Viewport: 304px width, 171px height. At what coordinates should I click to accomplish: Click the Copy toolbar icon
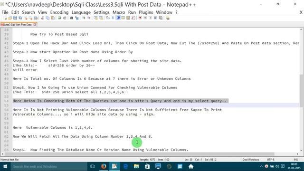point(47,18)
